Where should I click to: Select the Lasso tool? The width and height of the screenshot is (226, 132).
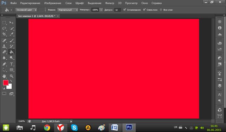(4, 28)
